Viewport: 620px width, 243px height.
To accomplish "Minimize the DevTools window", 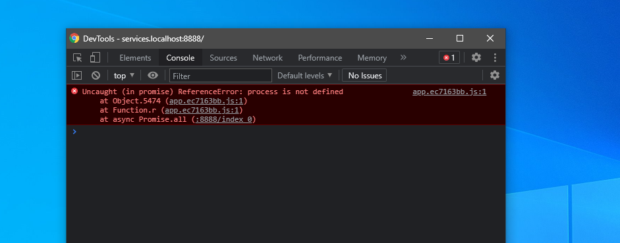I will [x=430, y=38].
